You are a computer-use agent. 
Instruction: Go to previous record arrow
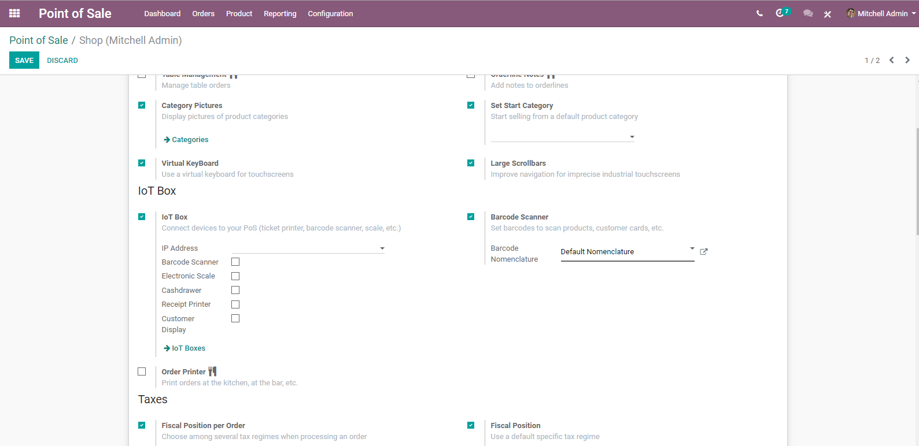click(x=892, y=60)
